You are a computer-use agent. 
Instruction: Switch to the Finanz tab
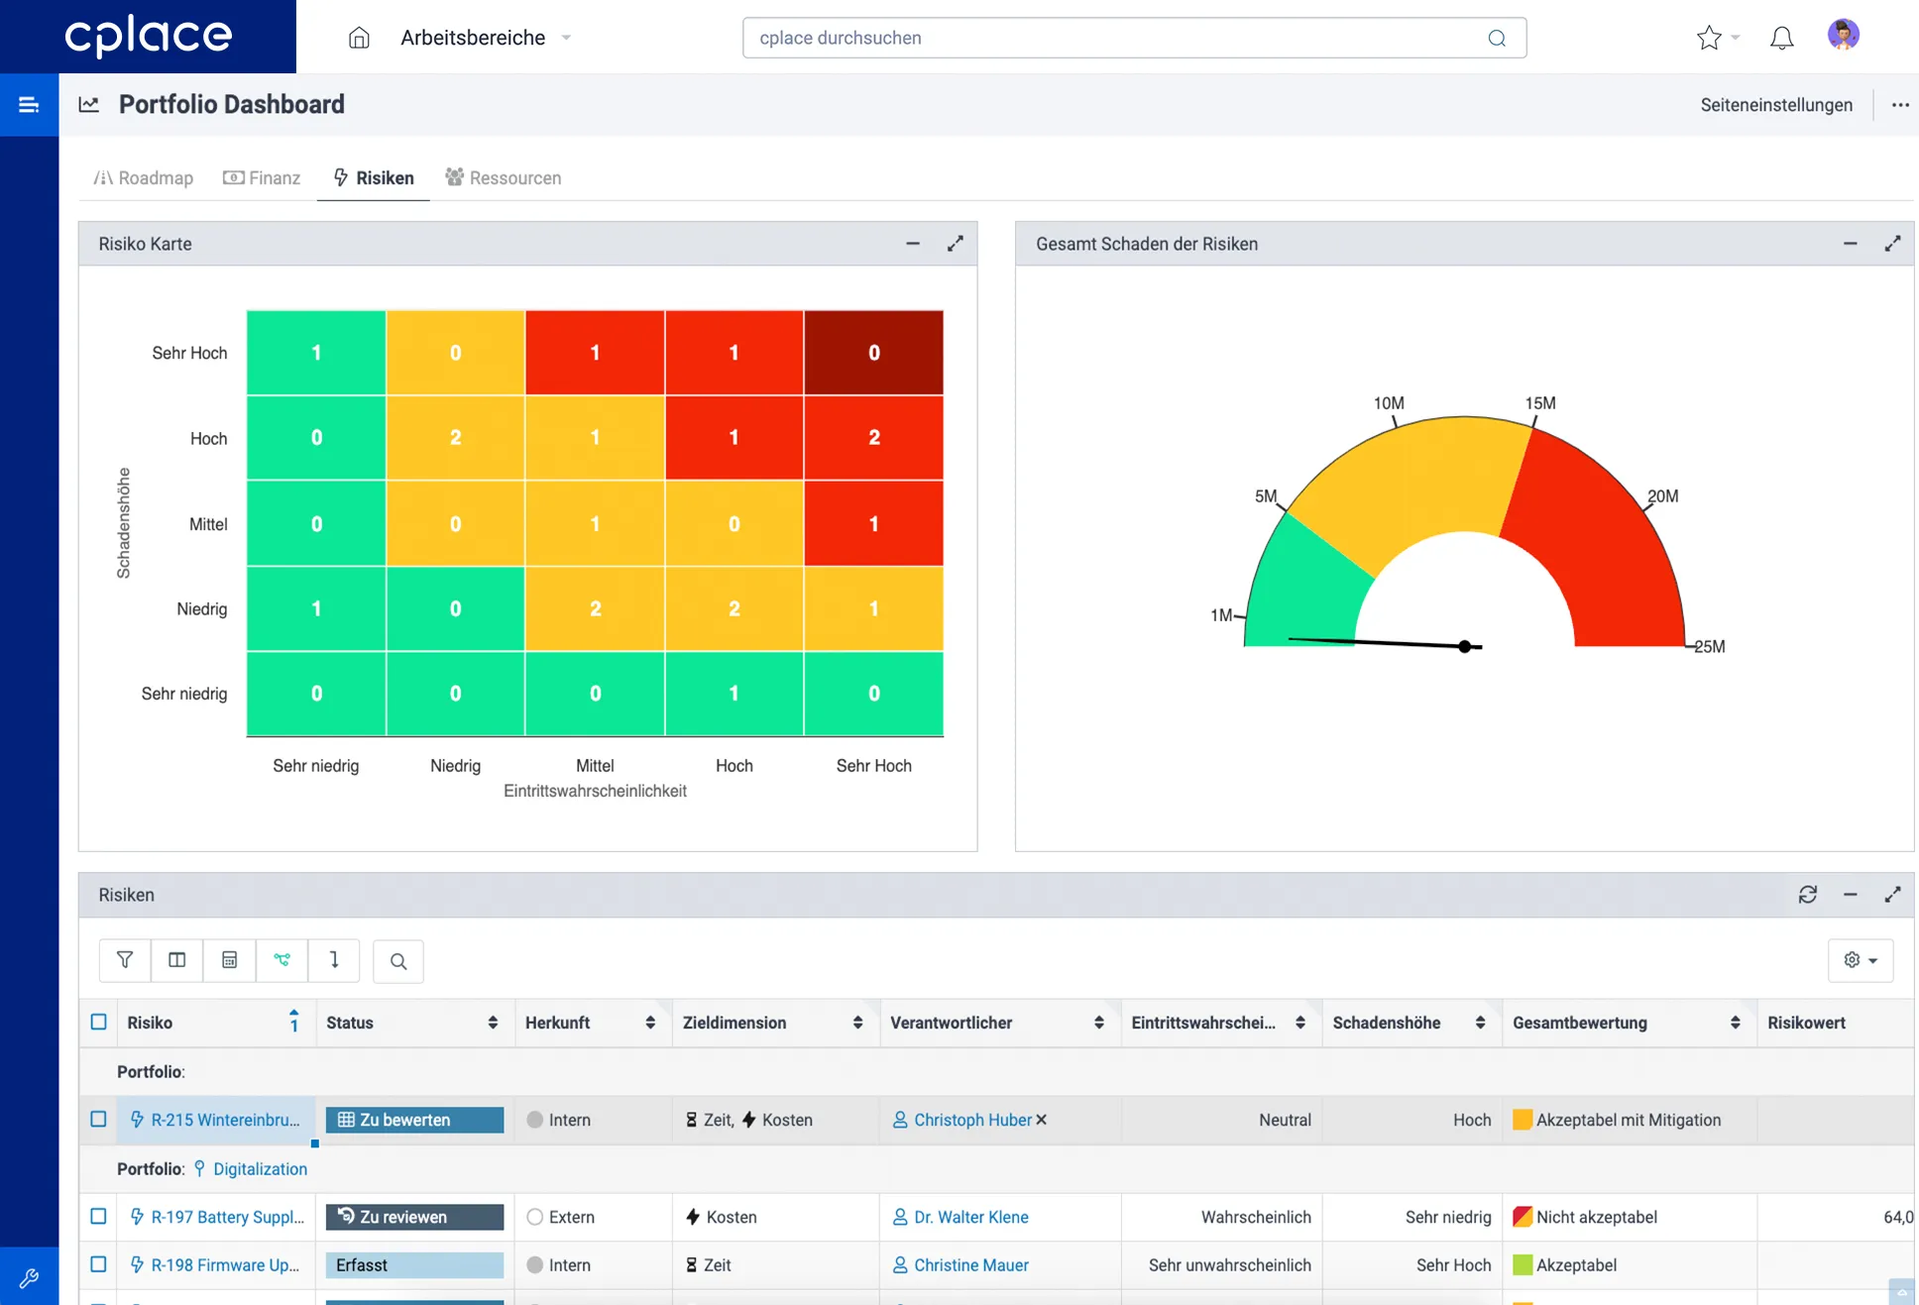tap(263, 178)
